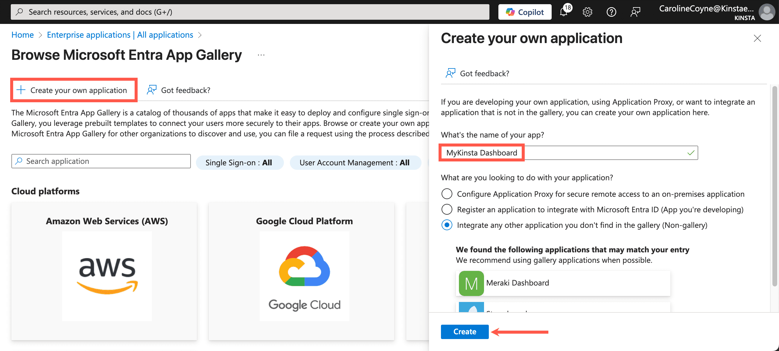Open Enterprise applications All applications breadcrumb
This screenshot has width=779, height=351.
point(120,35)
